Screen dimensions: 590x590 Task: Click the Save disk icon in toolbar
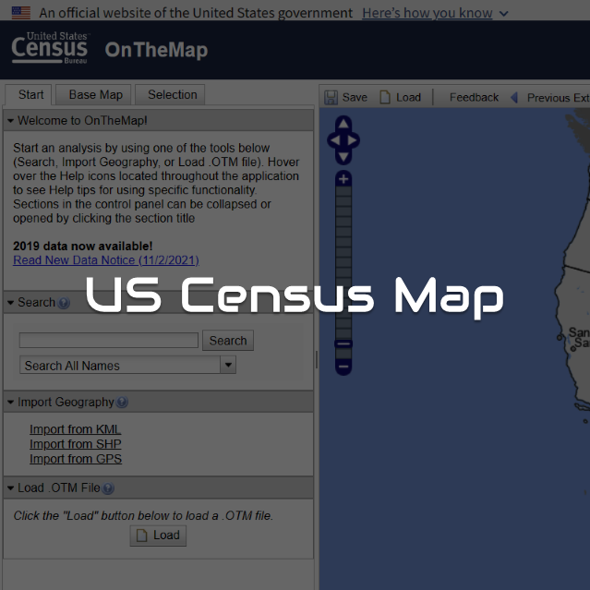(x=331, y=98)
